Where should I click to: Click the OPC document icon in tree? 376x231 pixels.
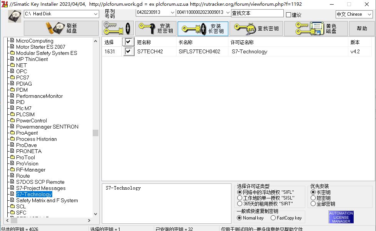(12, 71)
